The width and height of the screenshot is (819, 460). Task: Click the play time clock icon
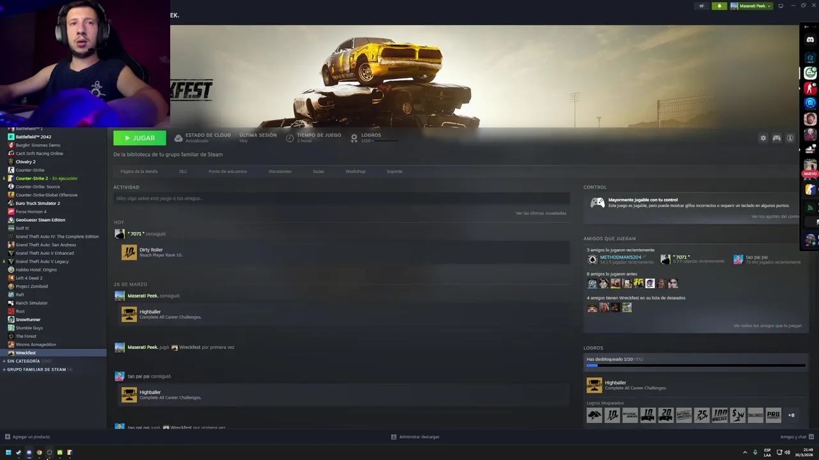point(290,138)
